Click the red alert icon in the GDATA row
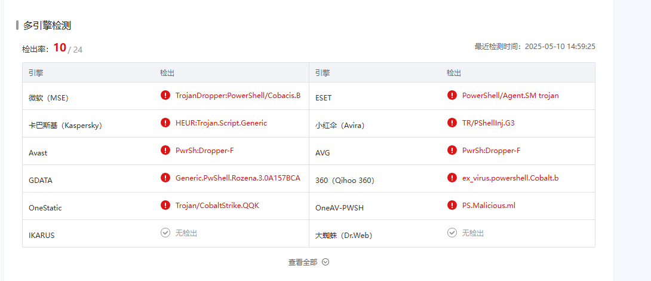 (x=165, y=178)
